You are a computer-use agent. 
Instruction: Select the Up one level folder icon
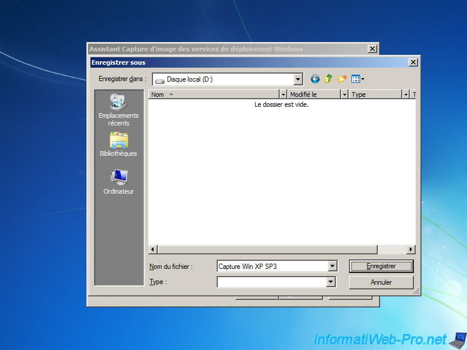click(329, 79)
